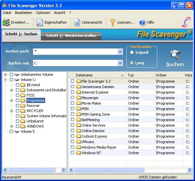Click the Eigenschaften document icon

point(40,22)
